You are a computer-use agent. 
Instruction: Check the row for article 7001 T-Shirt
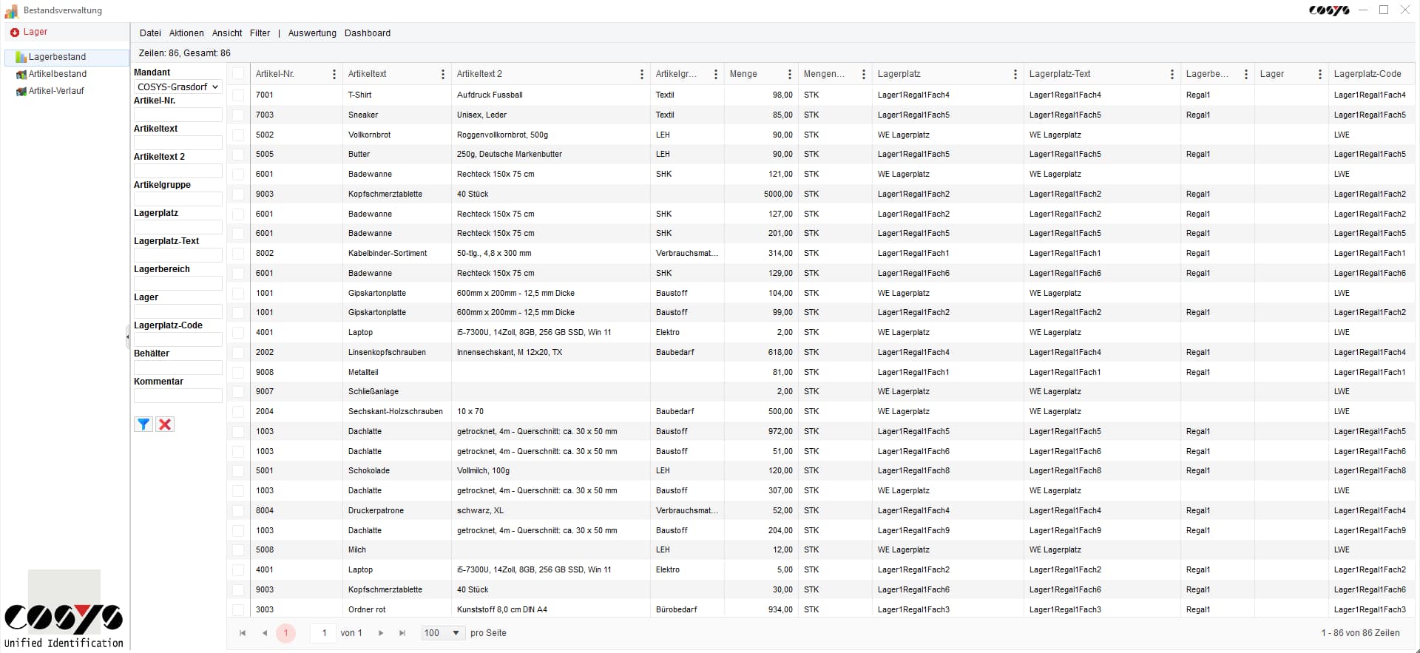[238, 95]
